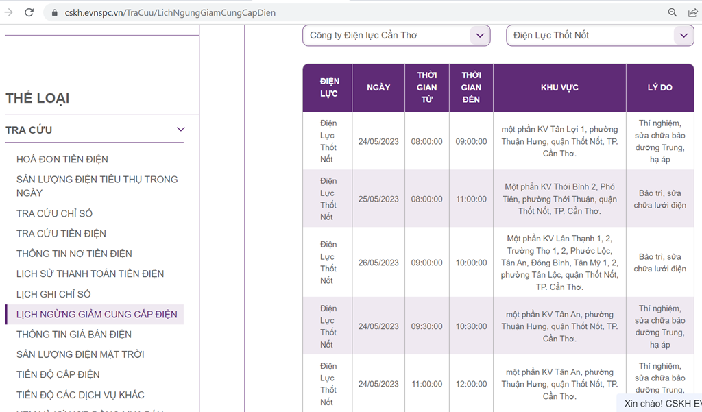Open the Điện Lực Thốt Nốt dropdown
The width and height of the screenshot is (702, 412).
[600, 36]
